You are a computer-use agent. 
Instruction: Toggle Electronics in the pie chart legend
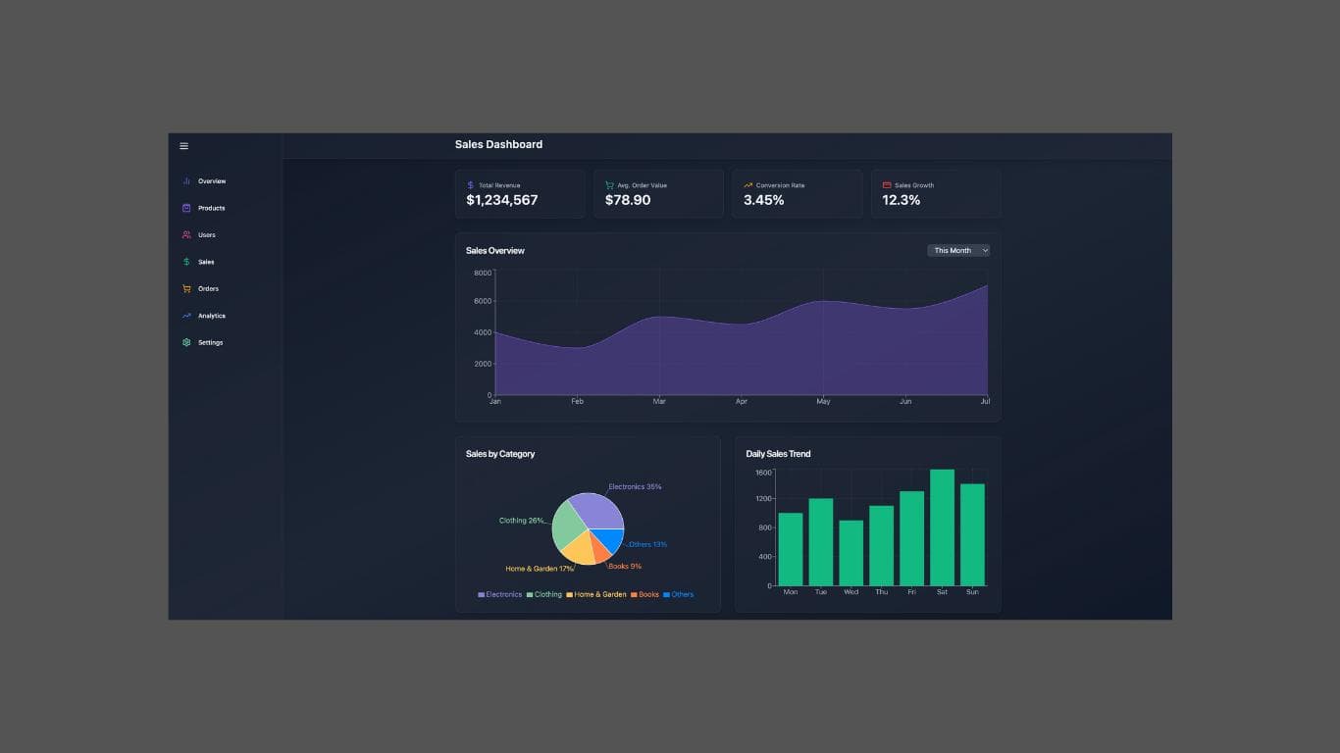(x=498, y=594)
